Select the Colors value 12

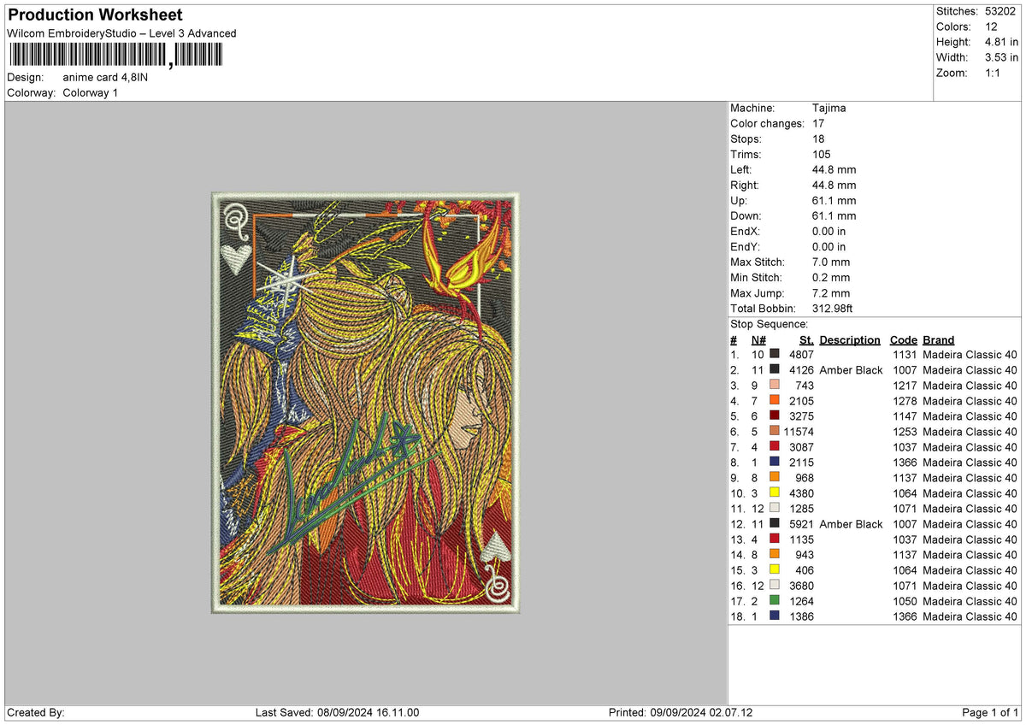(991, 27)
